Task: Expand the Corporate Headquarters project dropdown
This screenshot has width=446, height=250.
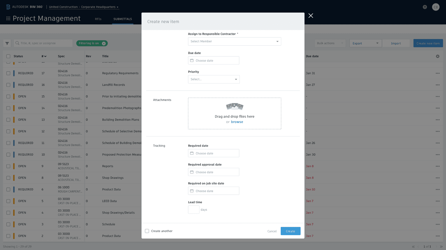Action: coord(100,7)
